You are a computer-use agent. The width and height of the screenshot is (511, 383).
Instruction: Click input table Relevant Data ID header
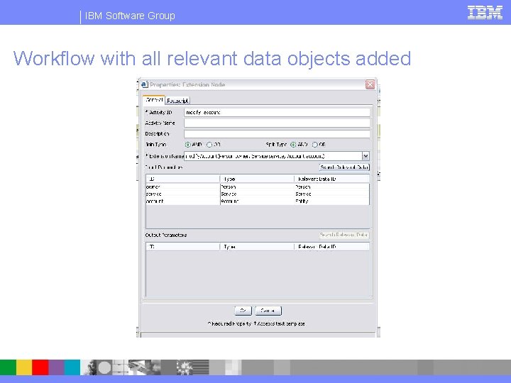point(331,179)
